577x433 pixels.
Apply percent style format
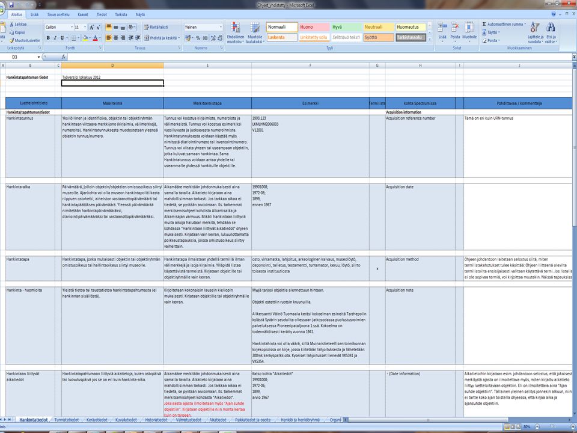[198, 38]
